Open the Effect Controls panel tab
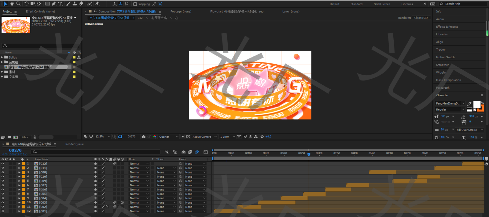 click(40, 11)
